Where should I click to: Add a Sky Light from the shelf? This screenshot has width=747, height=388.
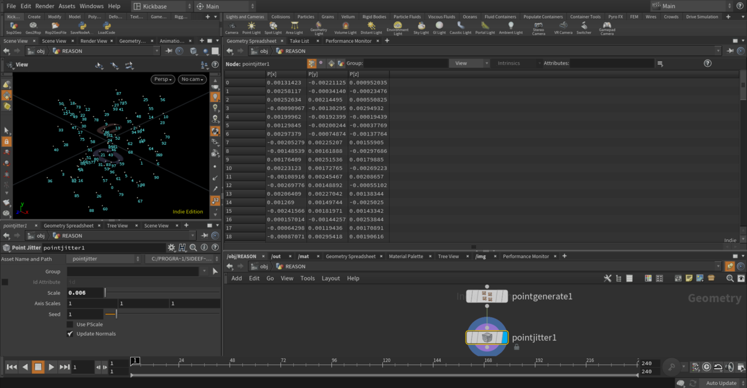pos(421,27)
